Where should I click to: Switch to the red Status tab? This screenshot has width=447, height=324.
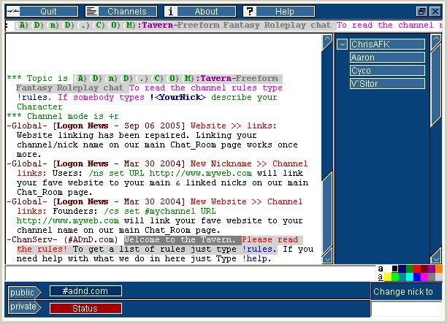pos(85,309)
